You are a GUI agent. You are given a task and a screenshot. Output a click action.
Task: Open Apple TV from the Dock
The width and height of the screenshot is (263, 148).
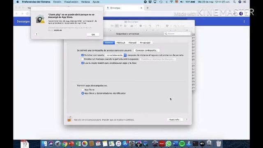click(202, 144)
